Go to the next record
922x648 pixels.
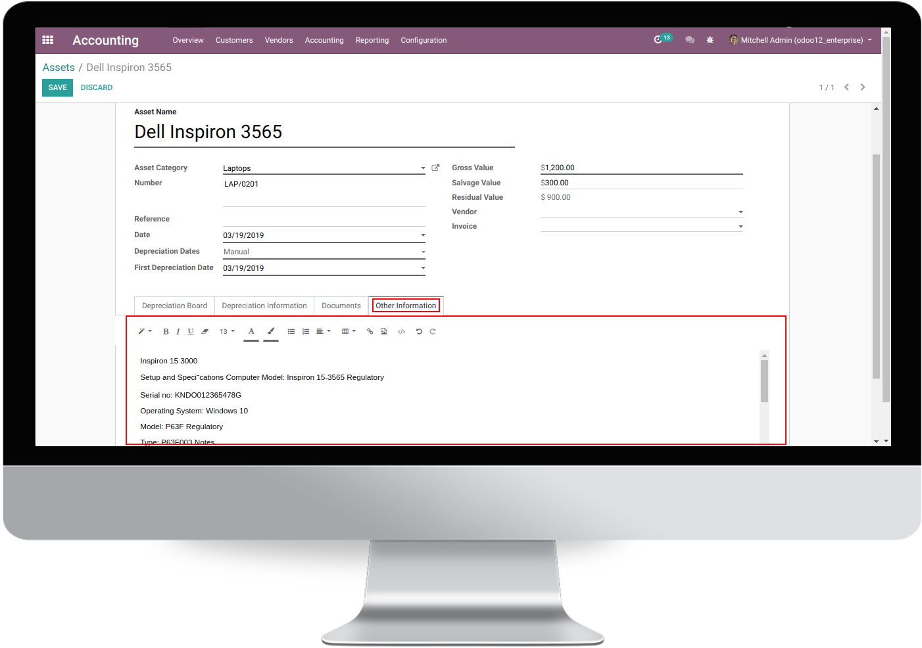[863, 87]
